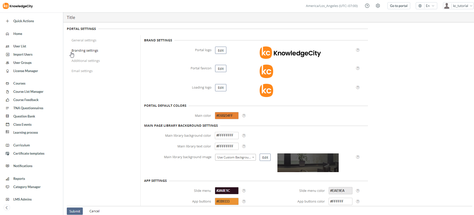The height and width of the screenshot is (215, 474).
Task: Click Edit button for Portal favicon
Action: click(x=221, y=69)
